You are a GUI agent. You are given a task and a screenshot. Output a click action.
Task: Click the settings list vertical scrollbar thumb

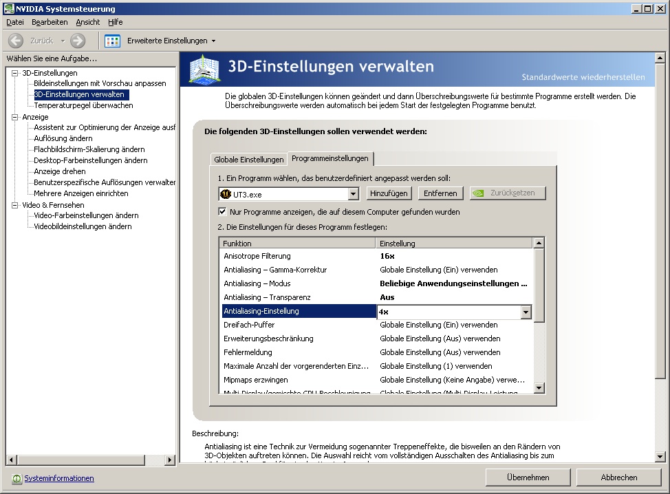click(x=539, y=286)
